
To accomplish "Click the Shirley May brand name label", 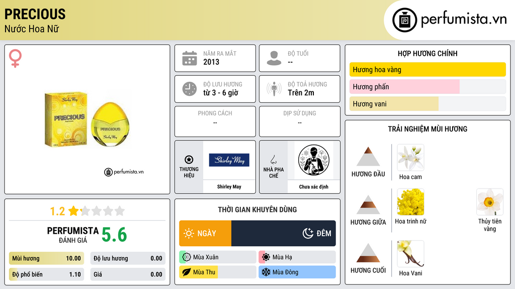I will tap(229, 187).
